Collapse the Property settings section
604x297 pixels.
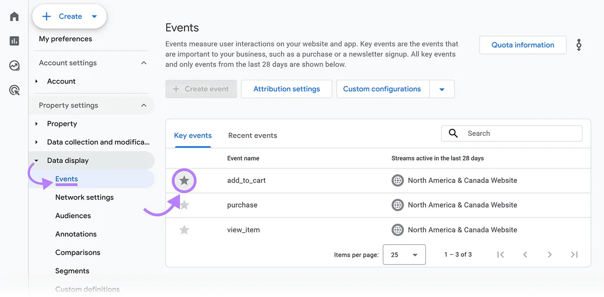pyautogui.click(x=144, y=106)
